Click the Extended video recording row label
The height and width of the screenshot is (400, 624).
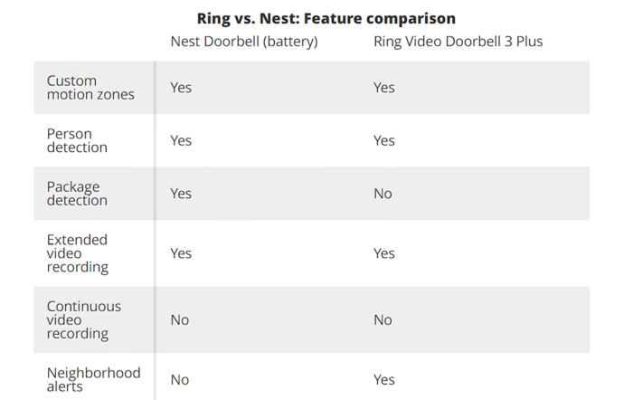78,253
